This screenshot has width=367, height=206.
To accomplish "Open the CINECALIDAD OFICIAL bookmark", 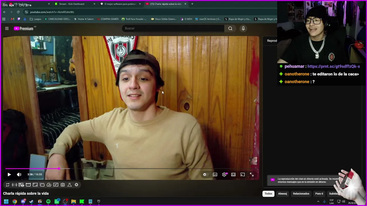I will click(58, 19).
